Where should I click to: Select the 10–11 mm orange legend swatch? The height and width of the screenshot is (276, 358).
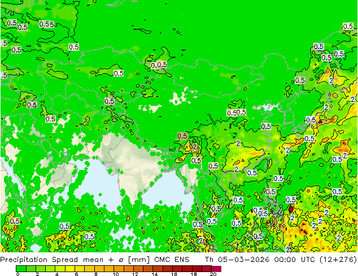(x=119, y=269)
